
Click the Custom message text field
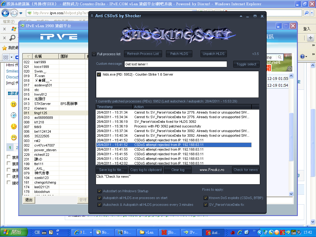[175, 64]
